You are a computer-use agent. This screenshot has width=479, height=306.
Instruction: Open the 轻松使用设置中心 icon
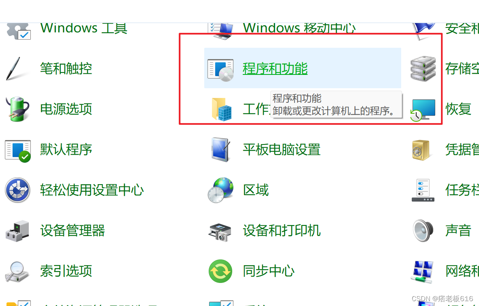(x=17, y=190)
